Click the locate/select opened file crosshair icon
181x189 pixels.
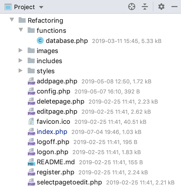pyautogui.click(x=131, y=7)
